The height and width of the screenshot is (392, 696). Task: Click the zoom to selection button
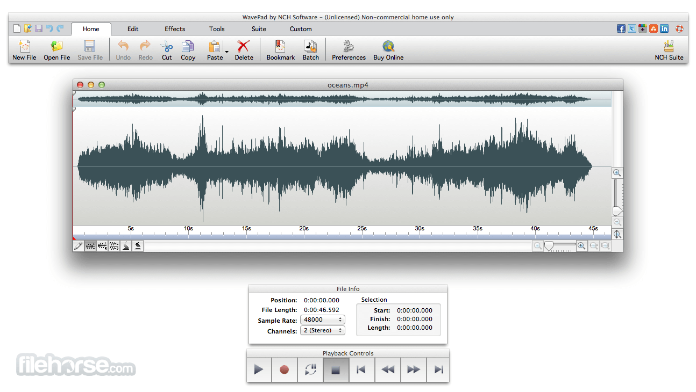[594, 246]
